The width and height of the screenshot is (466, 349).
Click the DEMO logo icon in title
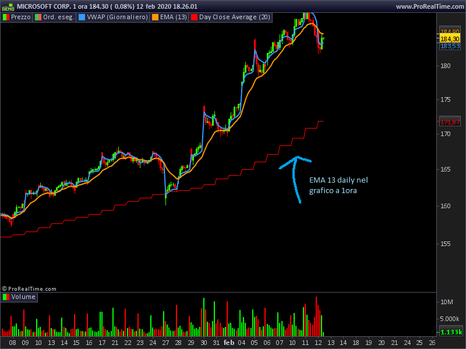[x=8, y=6]
